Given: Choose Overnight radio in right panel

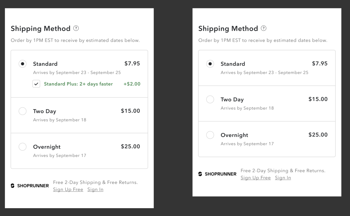Looking at the screenshot, I should point(210,135).
